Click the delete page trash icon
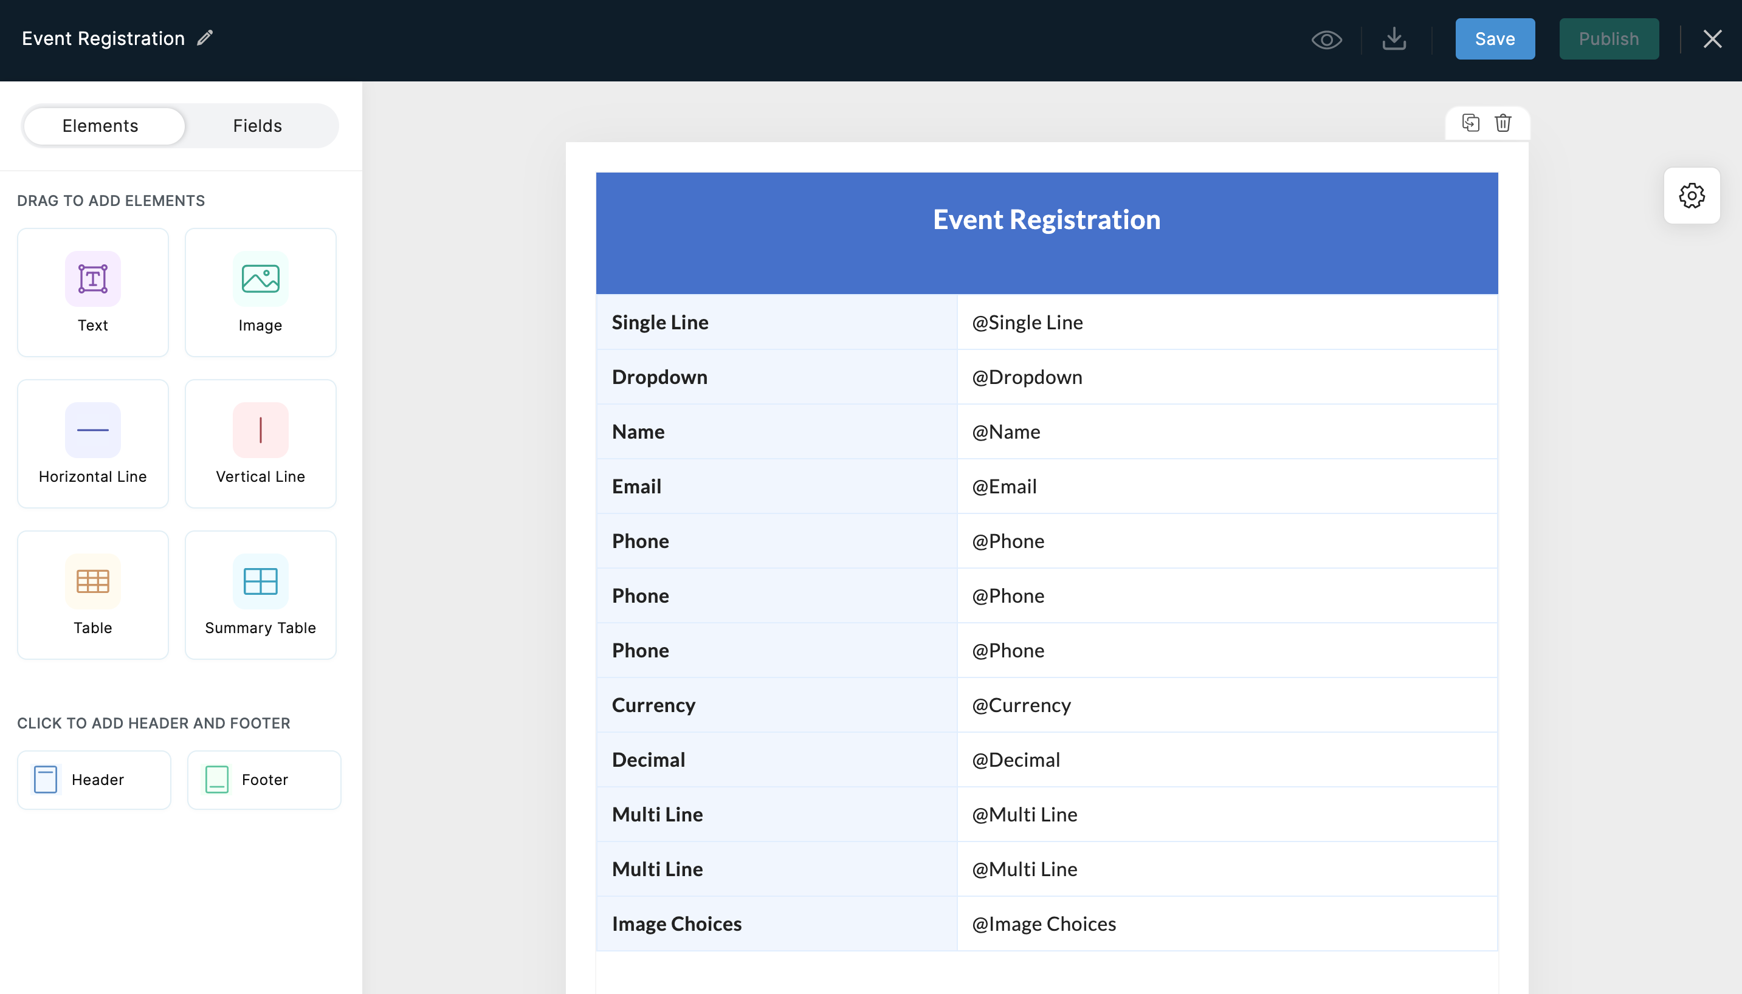This screenshot has height=994, width=1742. pos(1504,122)
